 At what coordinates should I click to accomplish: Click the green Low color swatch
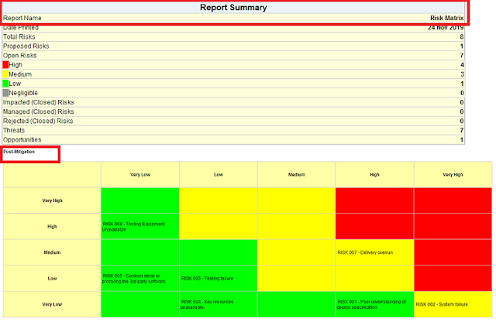tap(5, 84)
